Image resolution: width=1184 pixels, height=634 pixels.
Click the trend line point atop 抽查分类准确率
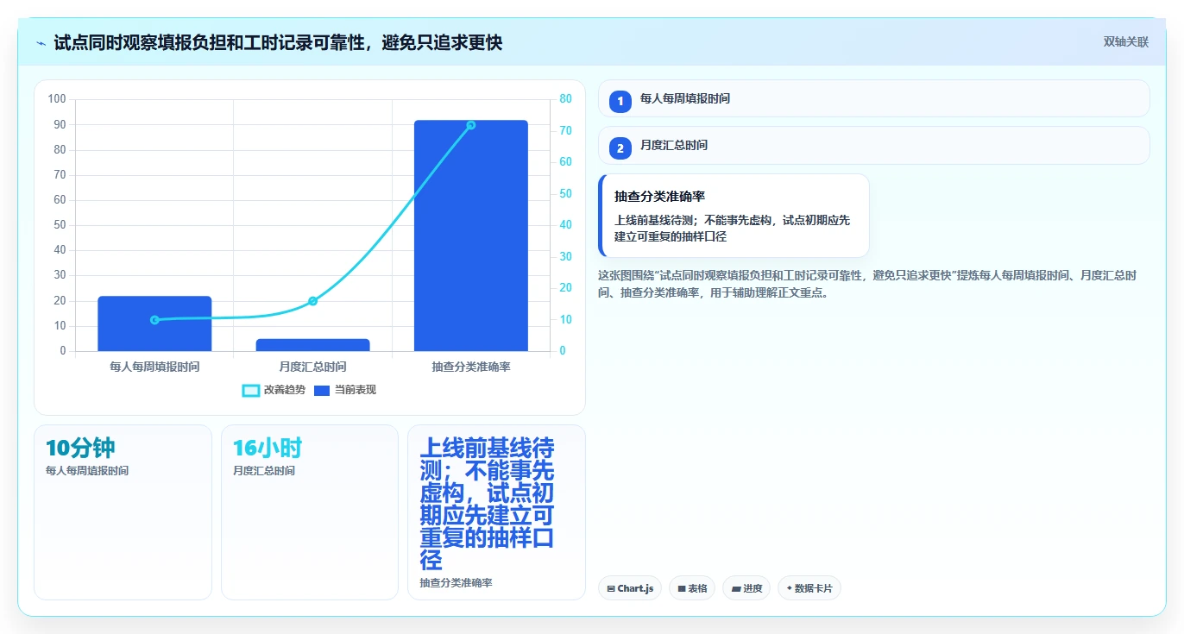point(471,125)
